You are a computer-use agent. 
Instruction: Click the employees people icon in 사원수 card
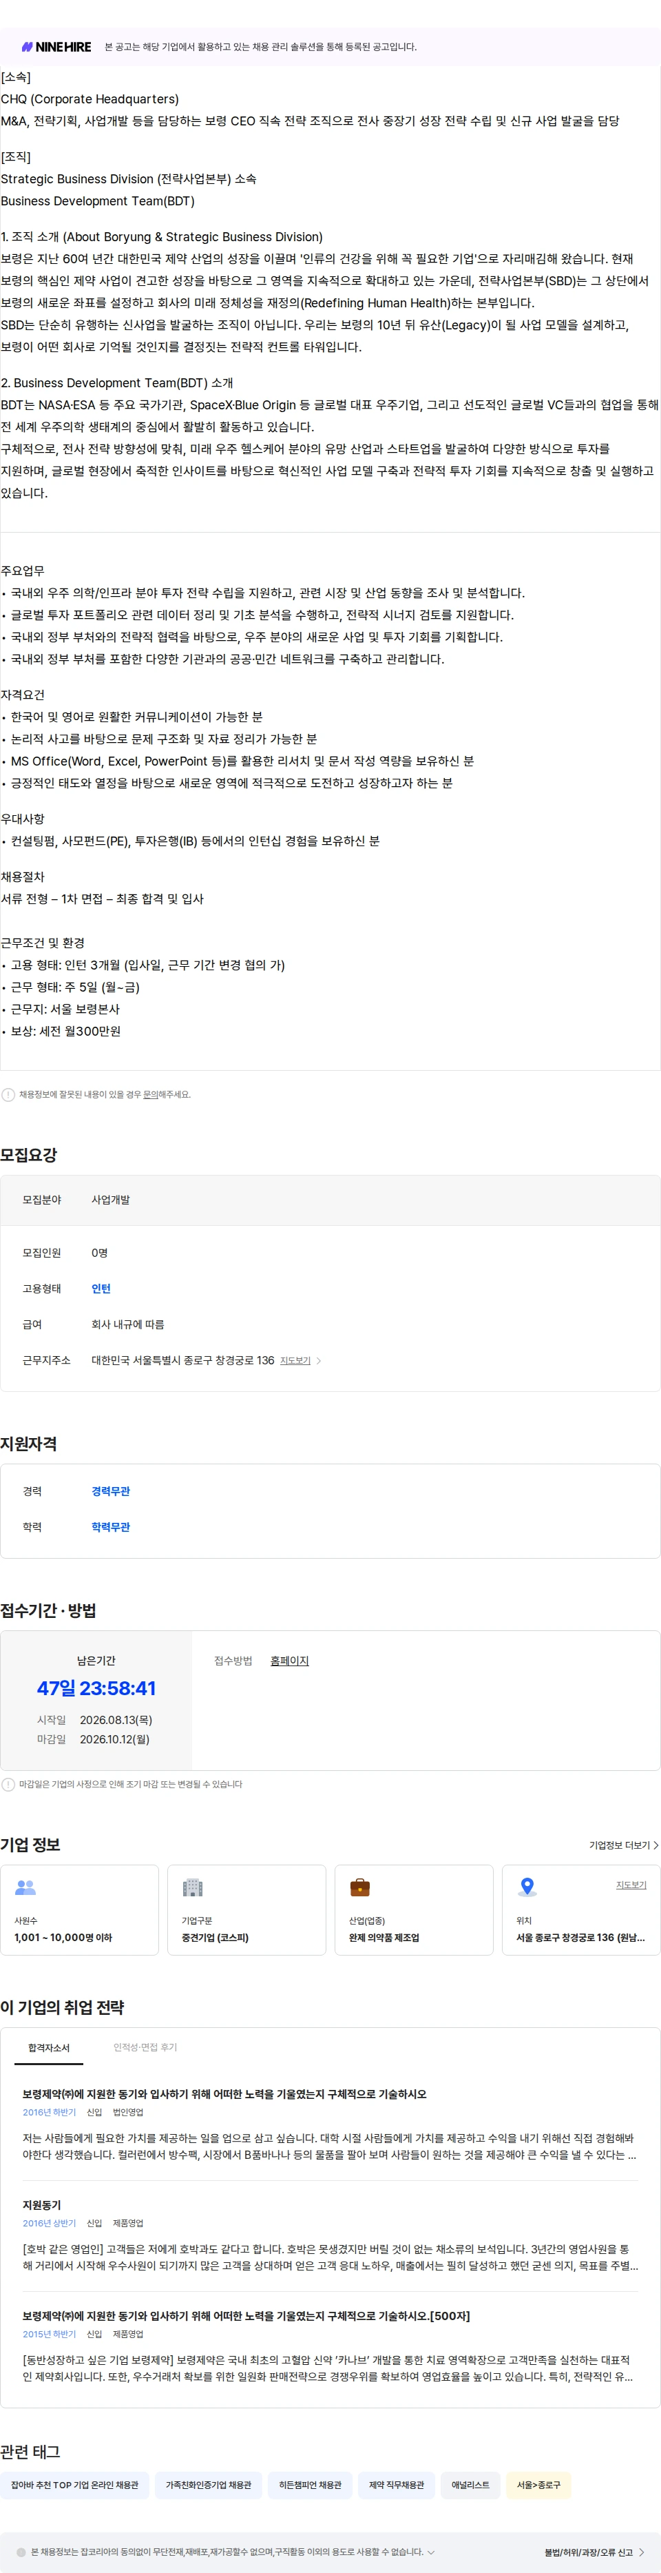(25, 1888)
